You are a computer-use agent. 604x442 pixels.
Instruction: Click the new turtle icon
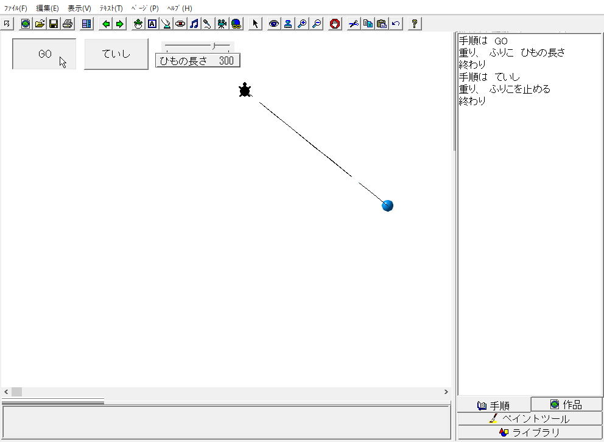tap(138, 24)
